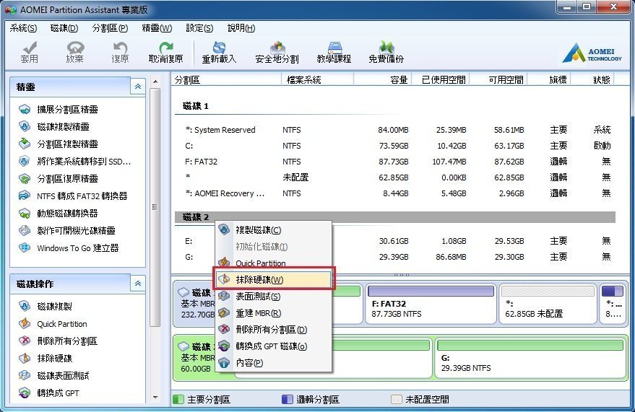
Task: Sort by the 旗標 column header
Action: click(549, 79)
